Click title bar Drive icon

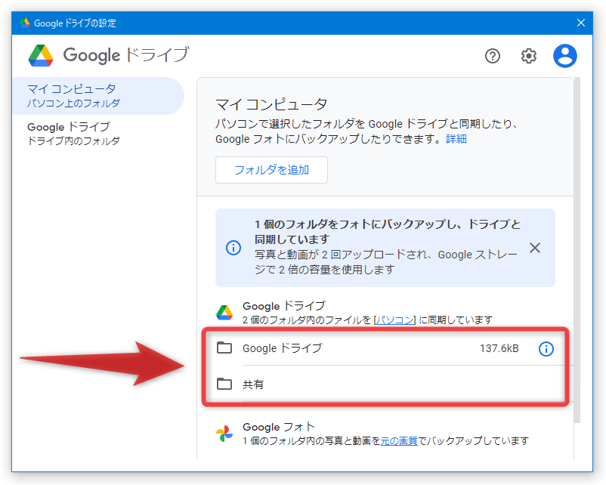(x=24, y=23)
